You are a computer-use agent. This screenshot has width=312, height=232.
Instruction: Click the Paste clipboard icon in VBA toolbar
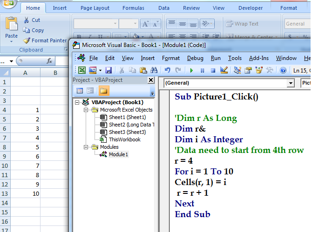(143, 70)
